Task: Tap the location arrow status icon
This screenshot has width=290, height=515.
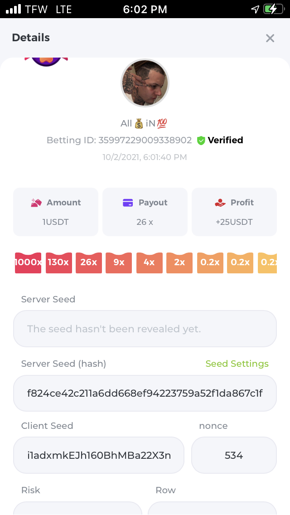Action: 255,9
